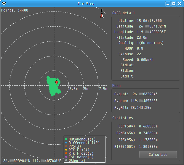Click the 5m ring label

[x=86, y=89]
